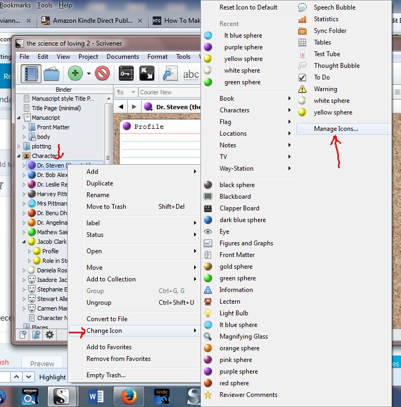
Task: Choose the purple sphere from Recent
Action: pos(243,47)
